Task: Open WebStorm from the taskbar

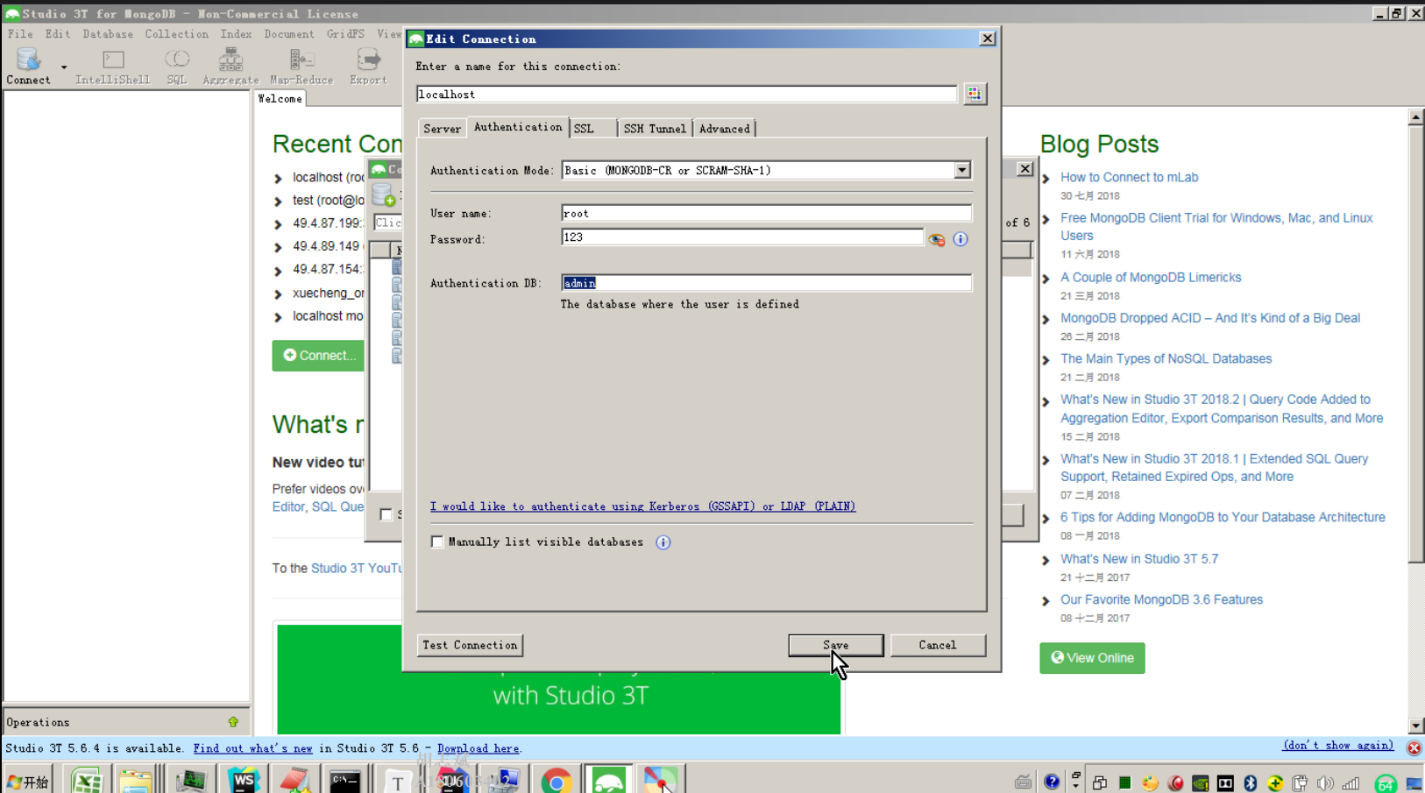Action: tap(243, 780)
